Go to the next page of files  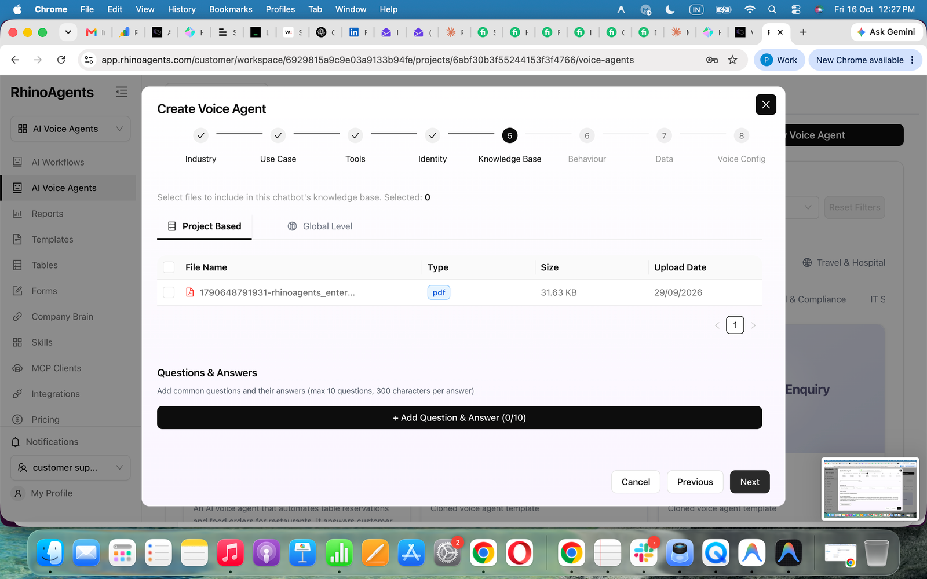753,325
